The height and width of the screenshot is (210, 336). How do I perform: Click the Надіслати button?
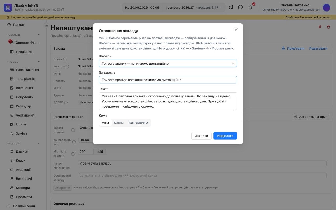coord(225,136)
